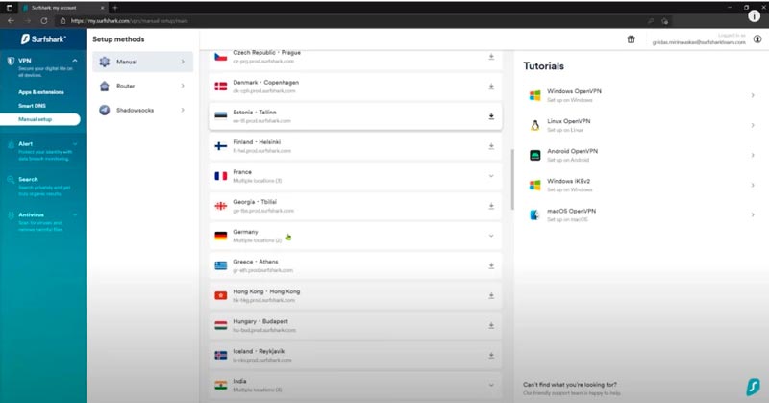Screen dimensions: 769x403
Task: Expand the Alert section chevron
Action: pyautogui.click(x=75, y=144)
